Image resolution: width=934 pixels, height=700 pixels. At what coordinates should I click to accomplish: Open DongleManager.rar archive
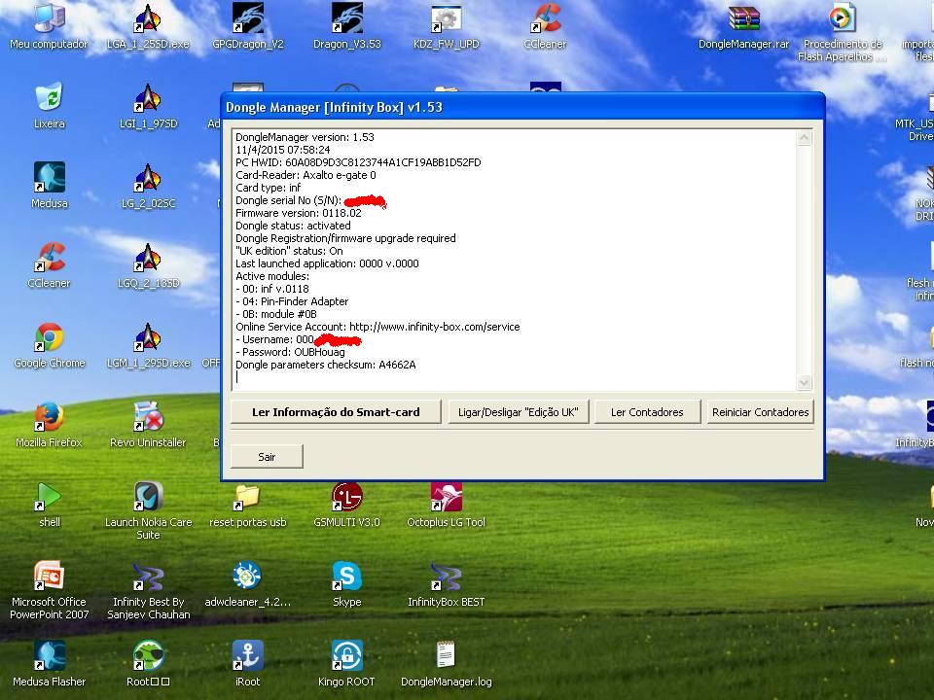pyautogui.click(x=743, y=26)
